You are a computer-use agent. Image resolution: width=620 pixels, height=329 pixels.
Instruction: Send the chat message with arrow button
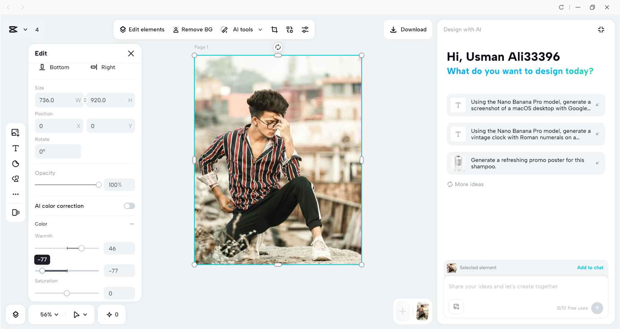(597, 308)
